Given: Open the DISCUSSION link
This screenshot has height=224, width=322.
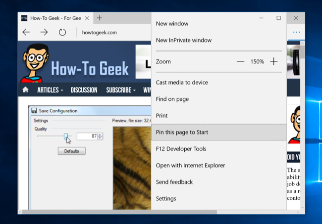Looking at the screenshot, I should (x=84, y=90).
